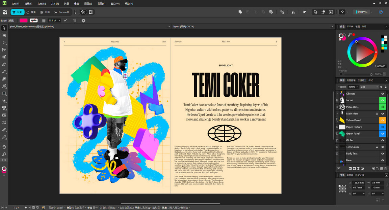
Task: Switch to the layers document tab
Action: [x=184, y=26]
